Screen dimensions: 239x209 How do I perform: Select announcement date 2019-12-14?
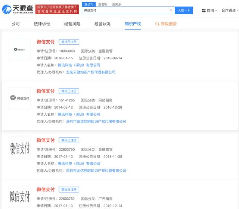click(x=113, y=206)
